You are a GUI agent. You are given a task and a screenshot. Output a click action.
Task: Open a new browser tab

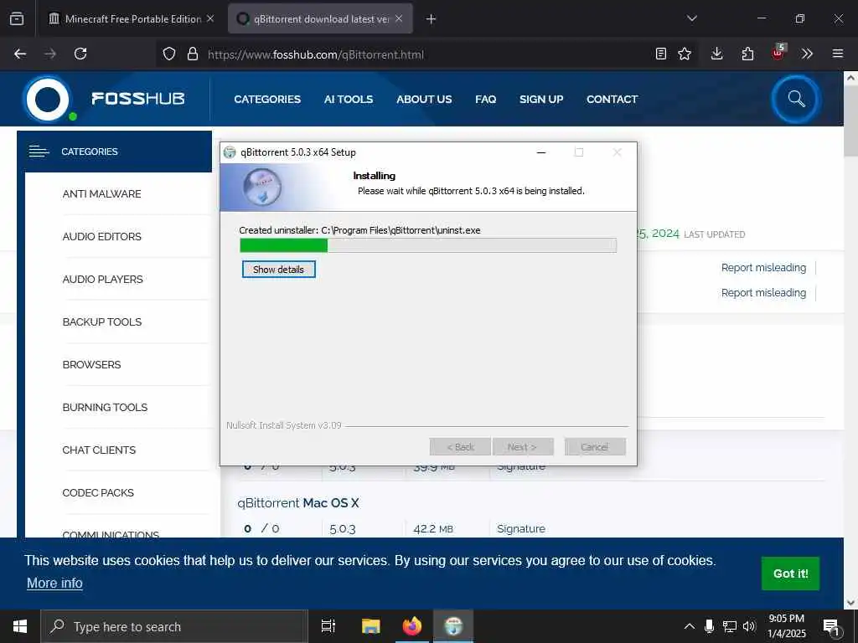tap(432, 19)
